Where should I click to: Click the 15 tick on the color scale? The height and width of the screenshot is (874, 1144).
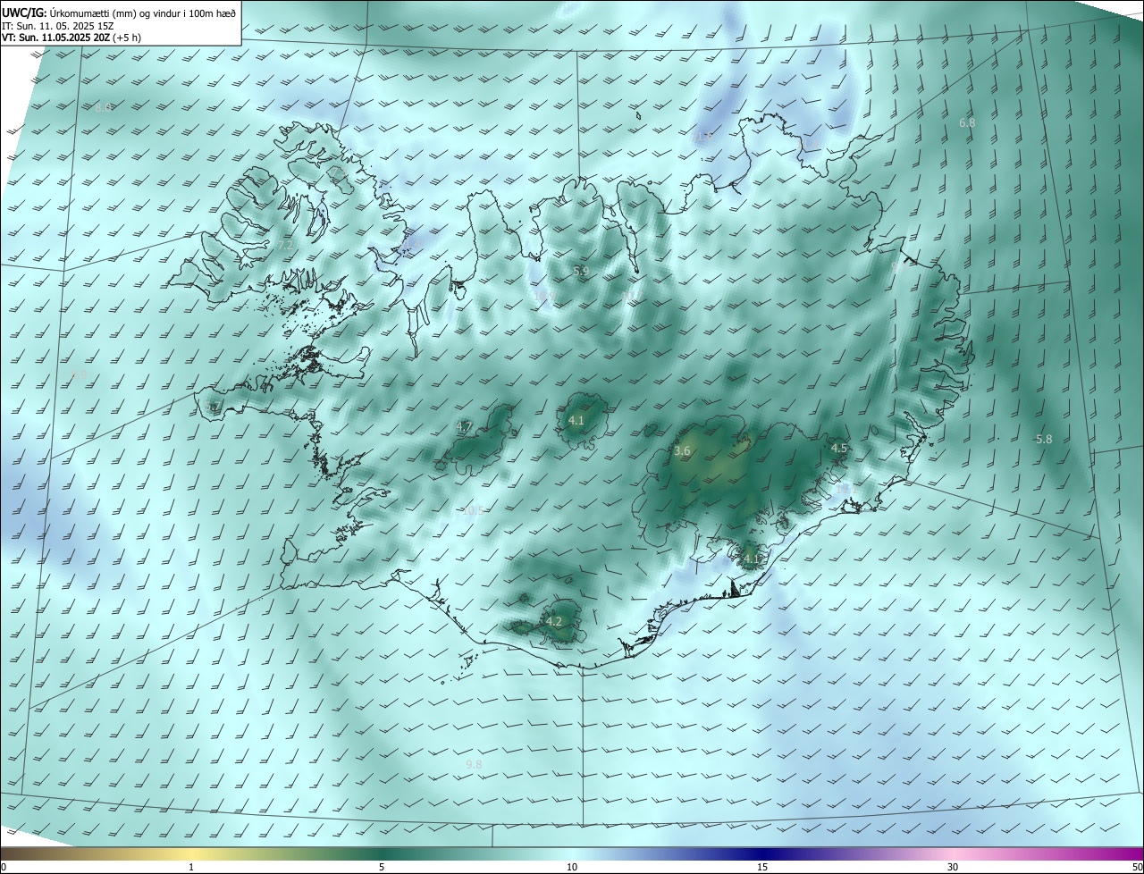point(762,867)
